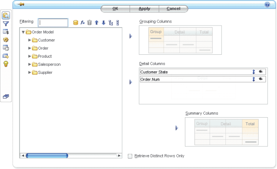The height and width of the screenshot is (169, 277).
Task: Click add arrow next to Detail Columns
Action: click(x=131, y=82)
